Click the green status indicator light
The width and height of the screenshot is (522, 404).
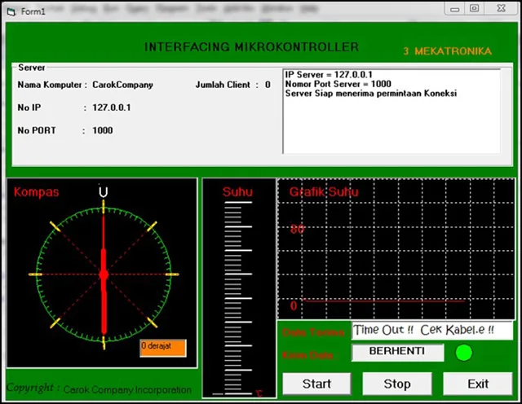click(x=463, y=353)
